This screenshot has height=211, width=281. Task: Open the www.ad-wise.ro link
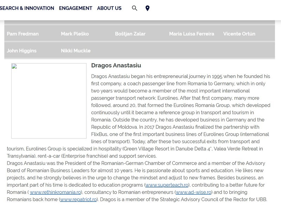[x=194, y=192]
